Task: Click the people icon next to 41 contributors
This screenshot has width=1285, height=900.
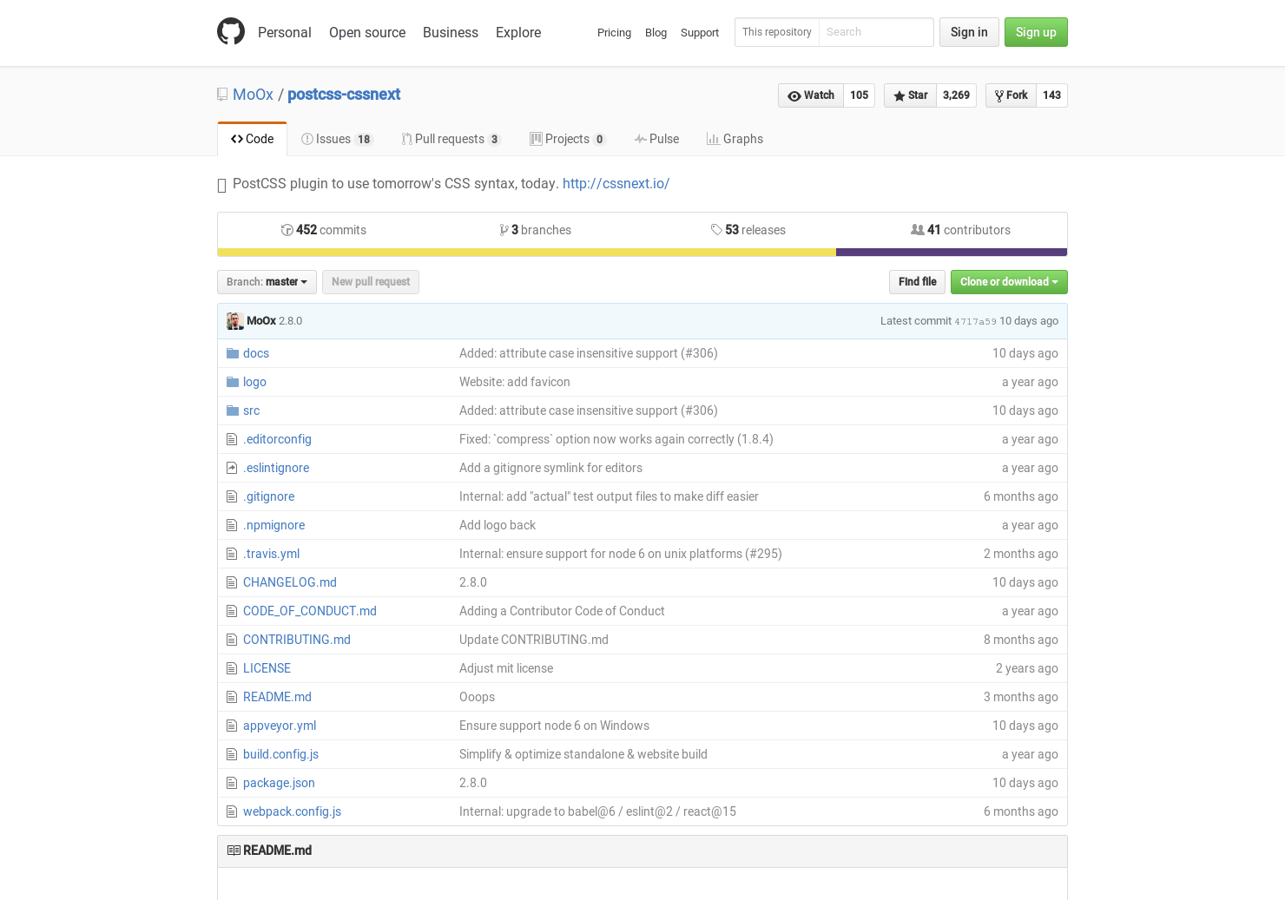Action: [917, 230]
